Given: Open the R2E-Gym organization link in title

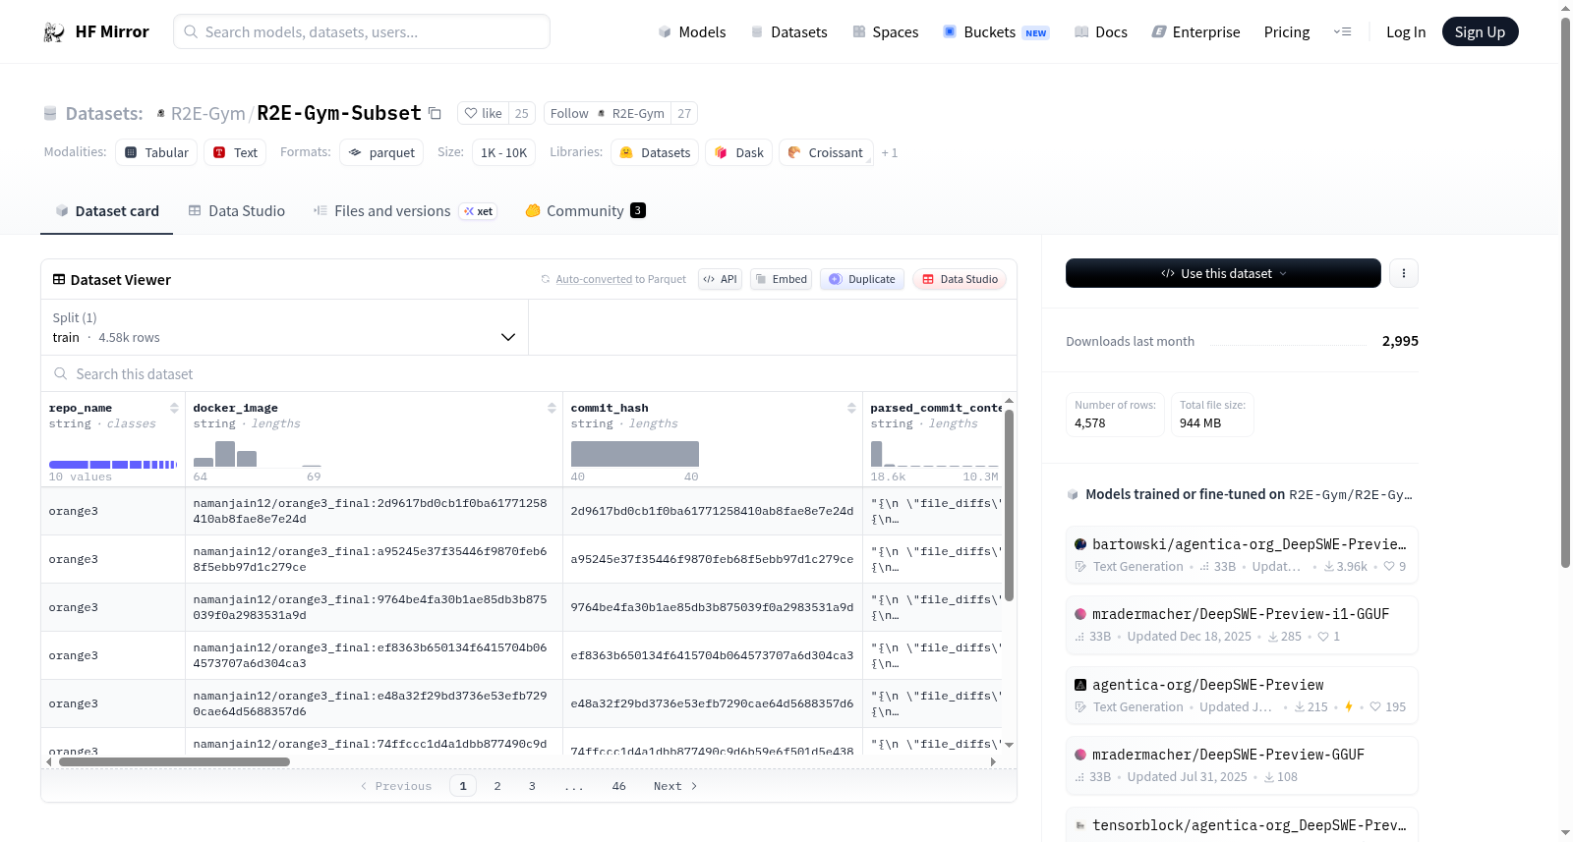Looking at the screenshot, I should point(207,113).
